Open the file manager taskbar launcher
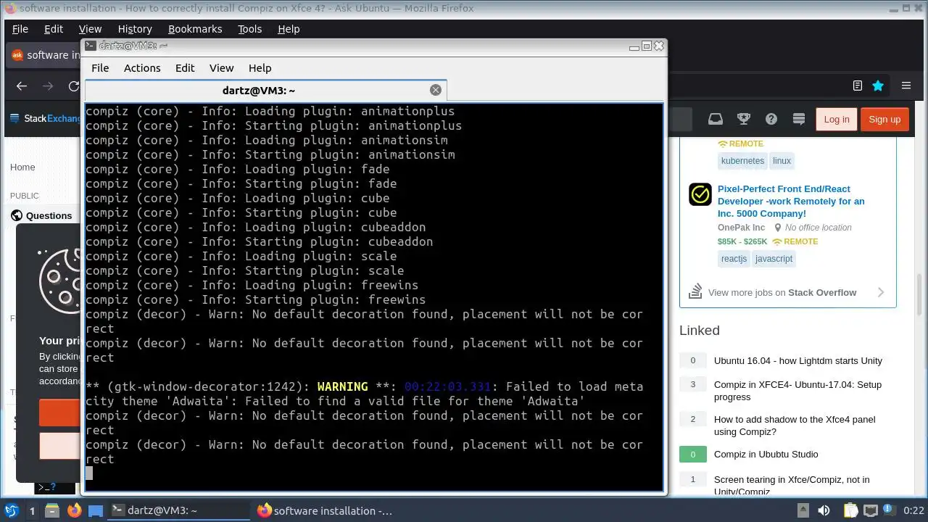The image size is (928, 522). pyautogui.click(x=52, y=510)
